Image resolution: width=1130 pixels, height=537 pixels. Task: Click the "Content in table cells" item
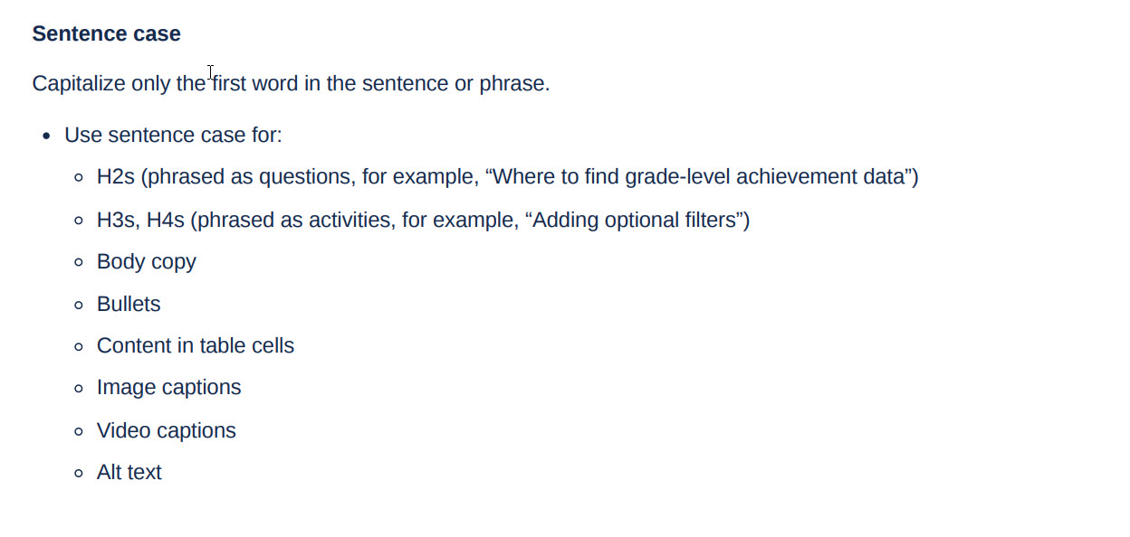[196, 346]
